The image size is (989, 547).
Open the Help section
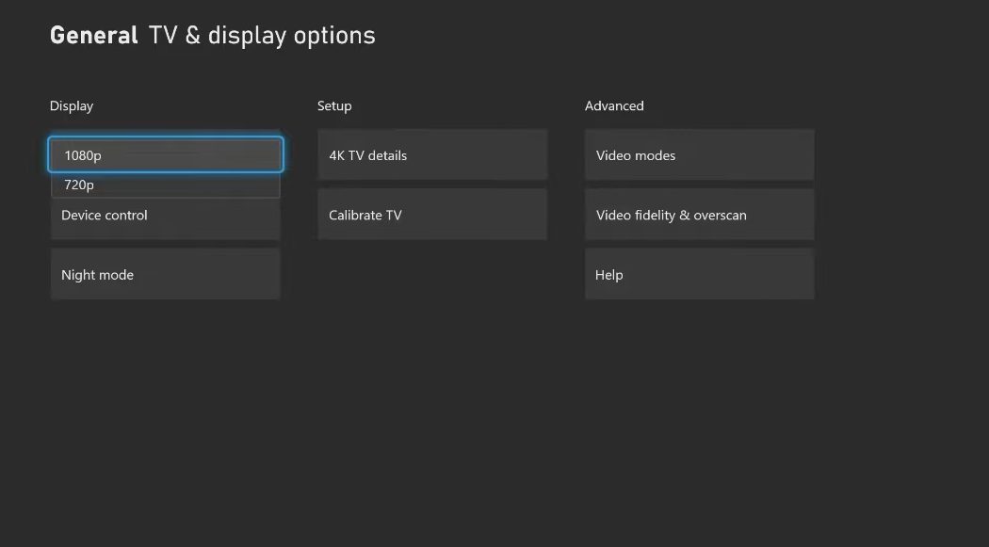(x=699, y=274)
